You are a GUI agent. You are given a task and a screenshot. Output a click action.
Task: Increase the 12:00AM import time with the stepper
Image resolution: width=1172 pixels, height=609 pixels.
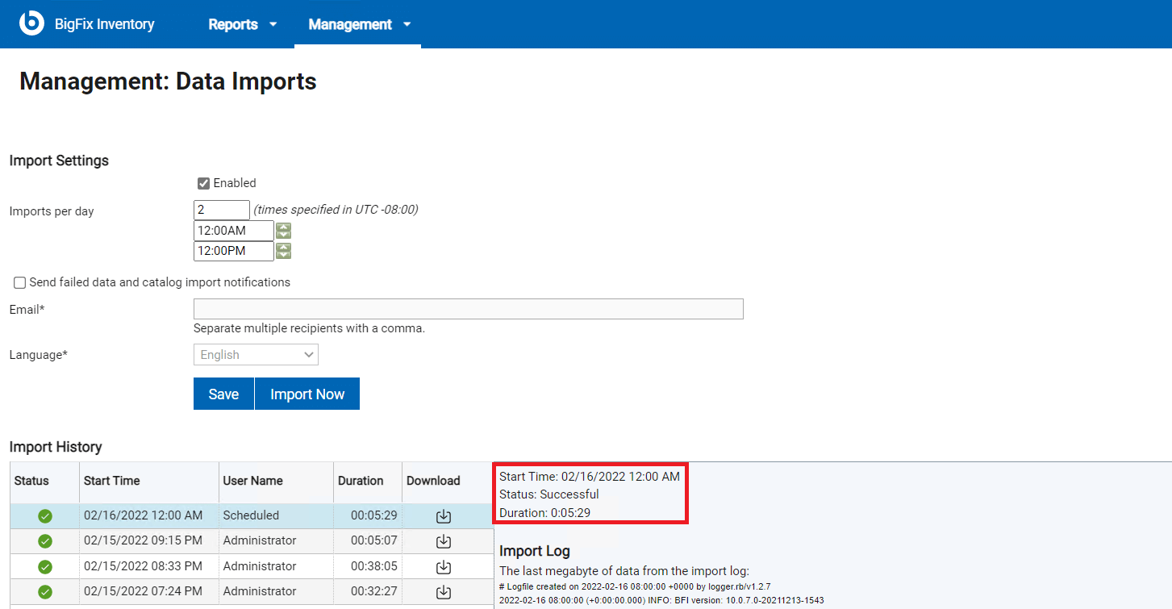coord(282,226)
